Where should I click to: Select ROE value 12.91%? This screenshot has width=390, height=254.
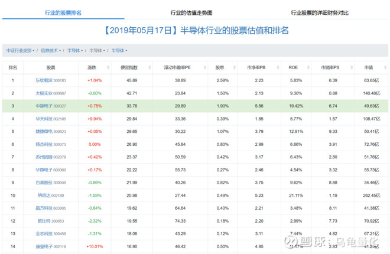point(296,132)
